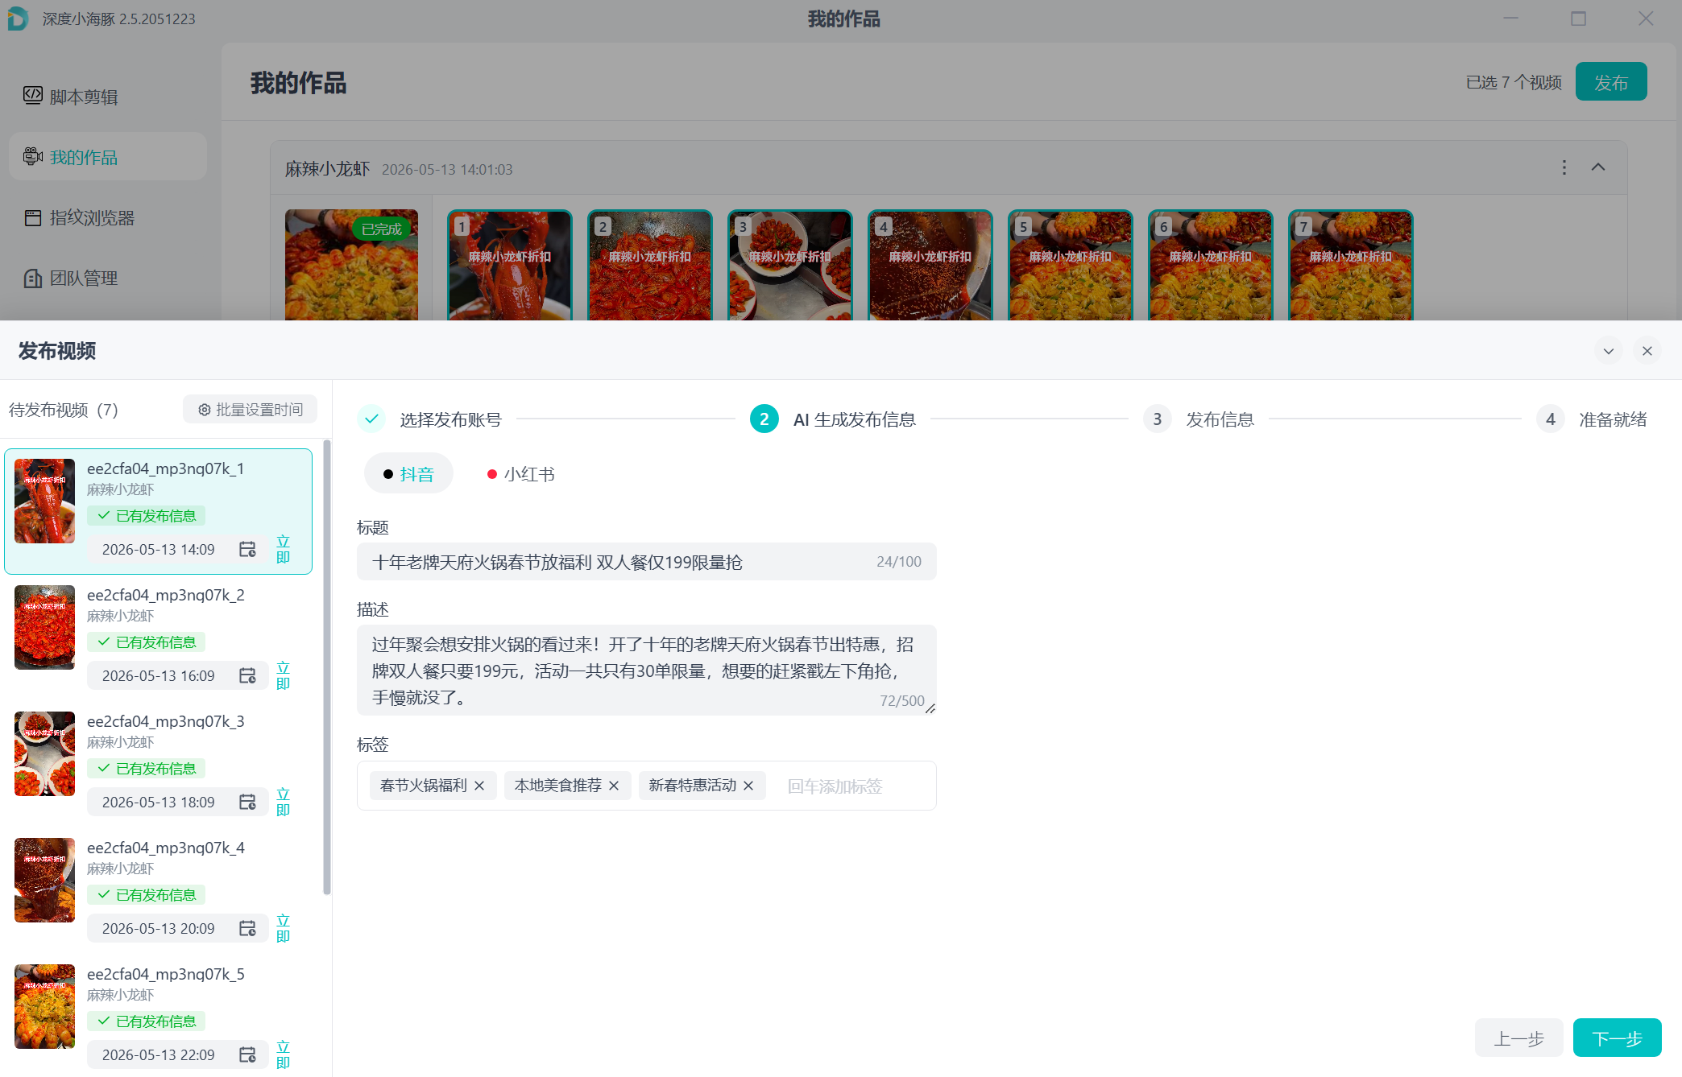This screenshot has height=1077, width=1682.
Task: Click the pending-video list scrollbar
Action: 326,666
